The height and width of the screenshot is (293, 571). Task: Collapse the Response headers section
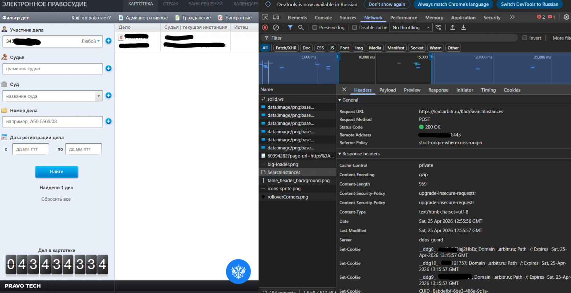[340, 153]
